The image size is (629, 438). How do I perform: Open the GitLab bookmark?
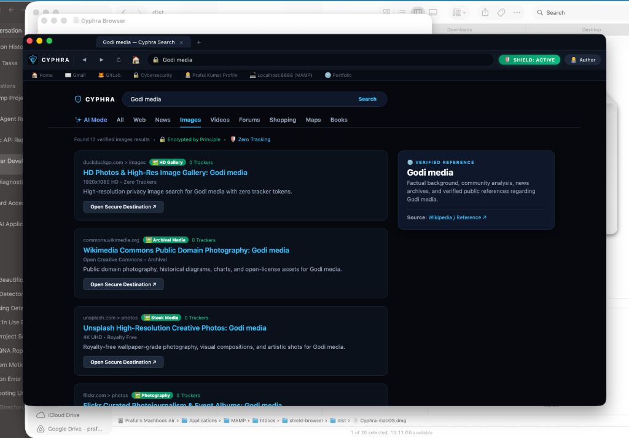click(109, 75)
